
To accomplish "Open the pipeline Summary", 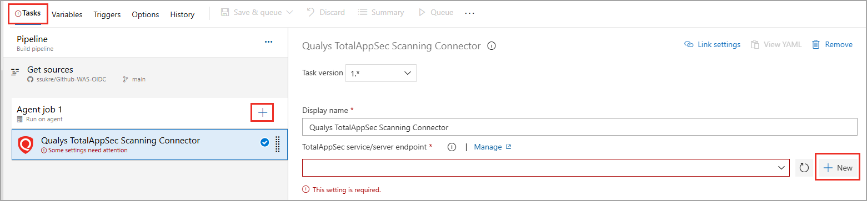I will click(x=381, y=12).
